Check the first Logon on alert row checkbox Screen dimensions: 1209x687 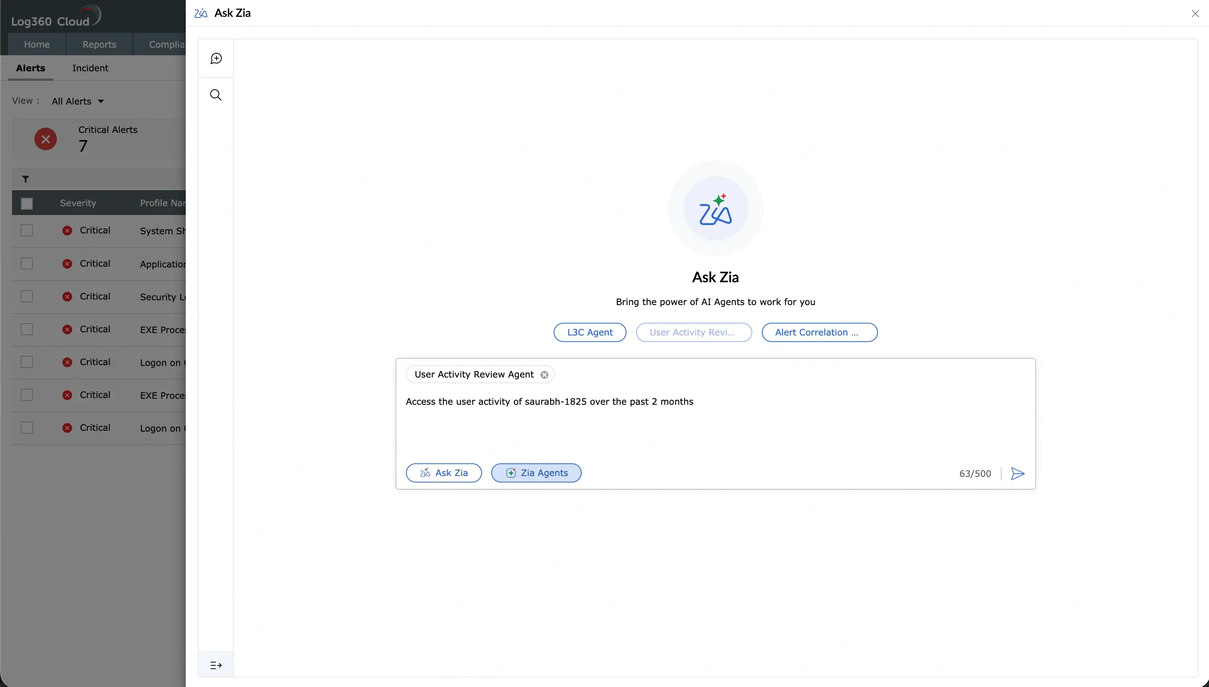click(x=27, y=362)
